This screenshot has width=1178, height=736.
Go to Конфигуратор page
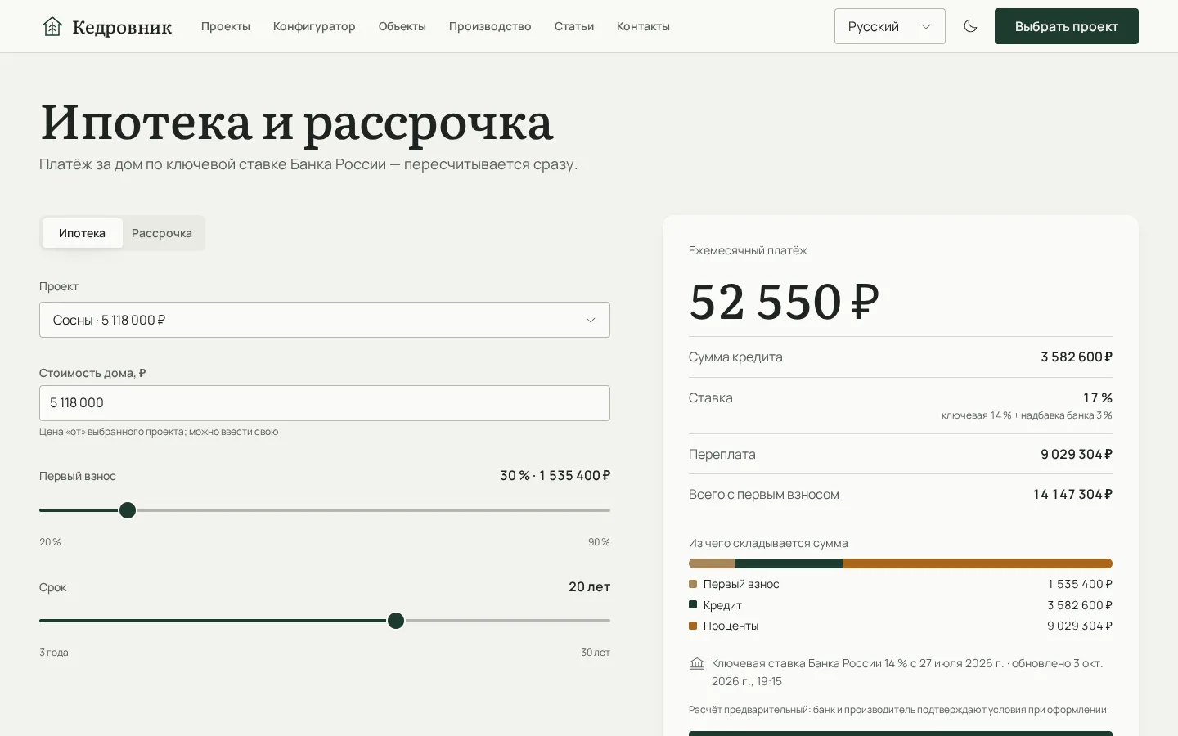pyautogui.click(x=314, y=26)
